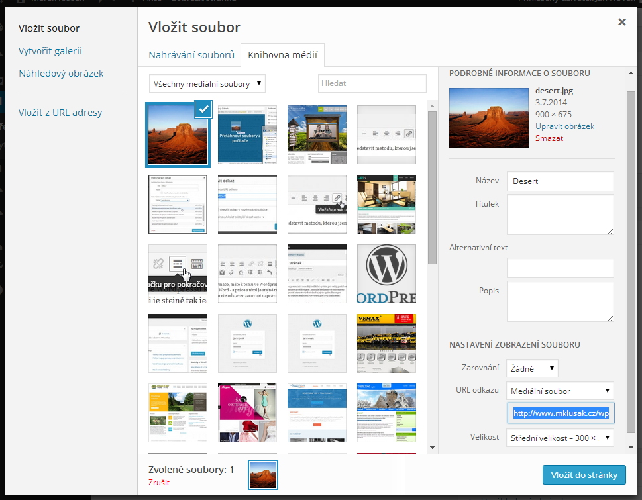Select the Knihovna médií tab
This screenshot has width=642, height=500.
(x=282, y=55)
